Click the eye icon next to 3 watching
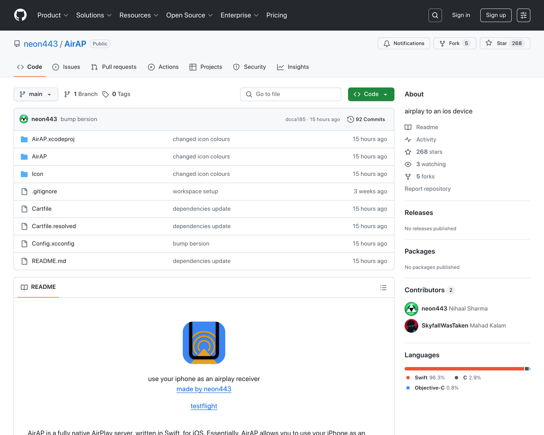 point(408,164)
